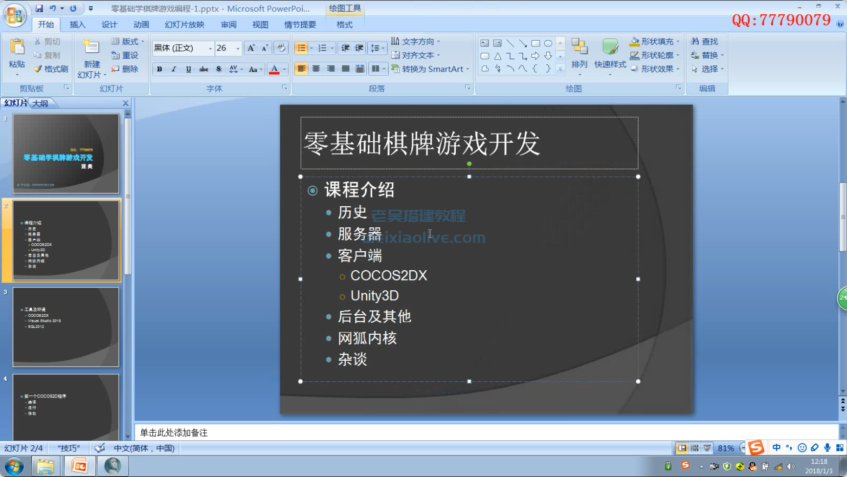Click Replace (替换) button

point(707,55)
